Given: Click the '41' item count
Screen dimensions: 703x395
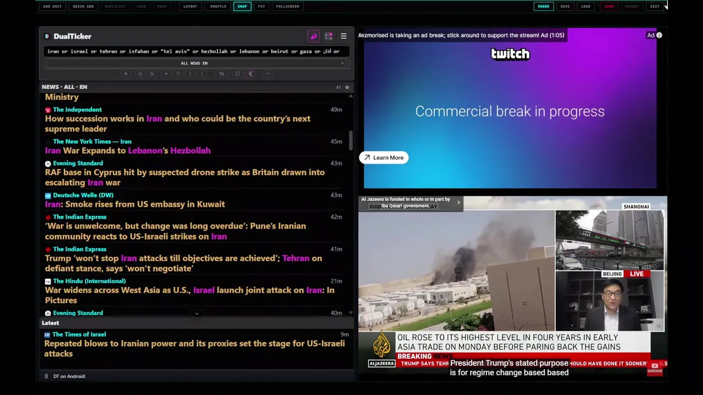Looking at the screenshot, I should pos(338,87).
